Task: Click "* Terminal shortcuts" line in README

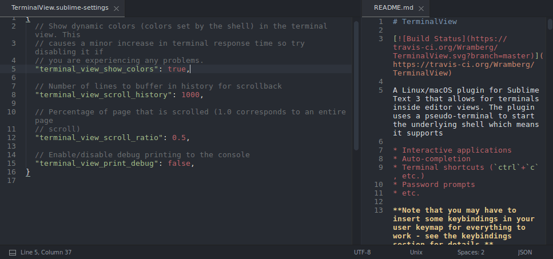Action: click(466, 168)
